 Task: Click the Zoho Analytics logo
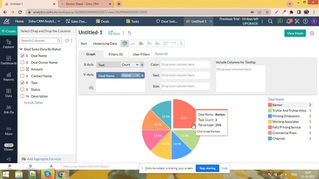[x=6, y=21]
